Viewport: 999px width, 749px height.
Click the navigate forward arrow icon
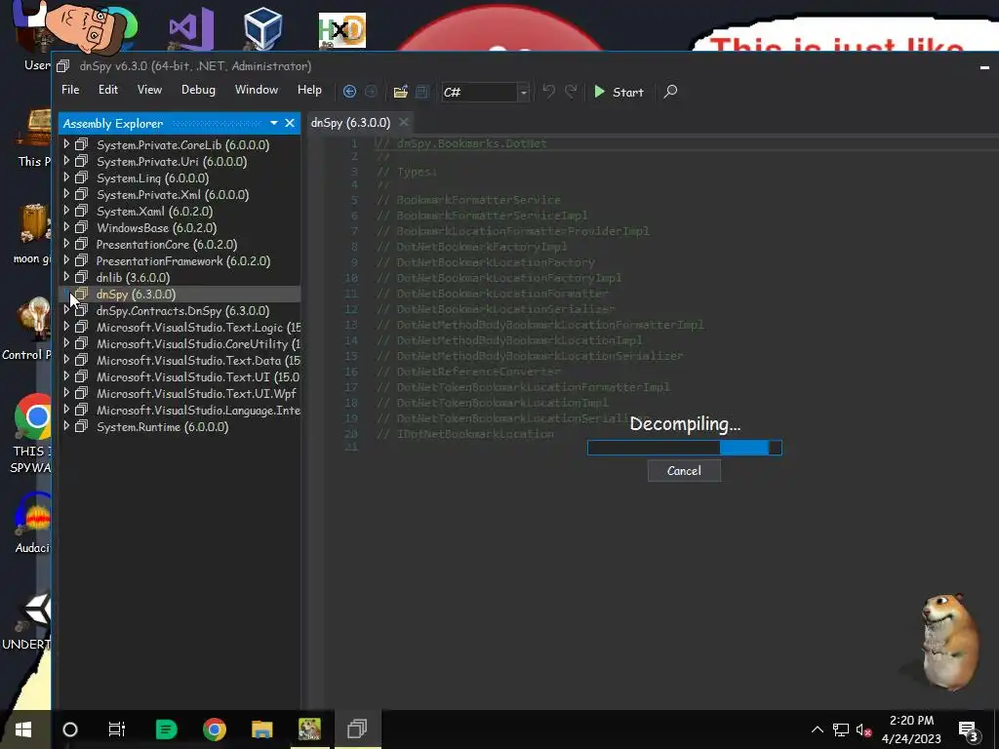coord(371,92)
